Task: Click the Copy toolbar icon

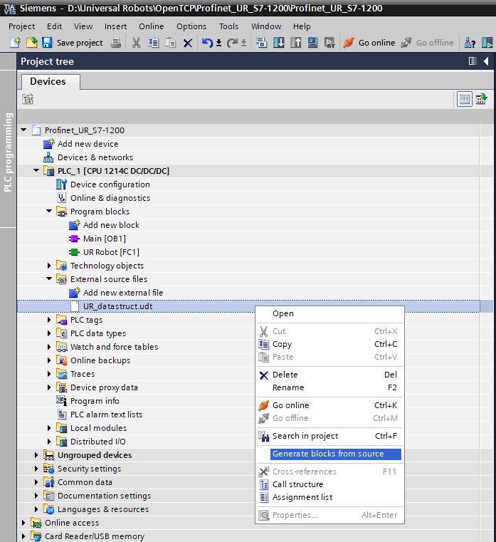Action: tap(153, 43)
